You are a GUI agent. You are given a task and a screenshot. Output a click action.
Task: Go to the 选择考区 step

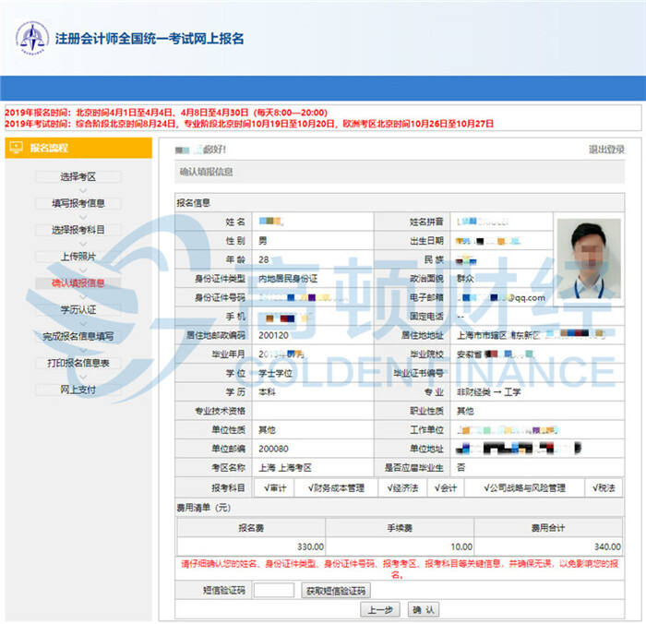pos(78,176)
